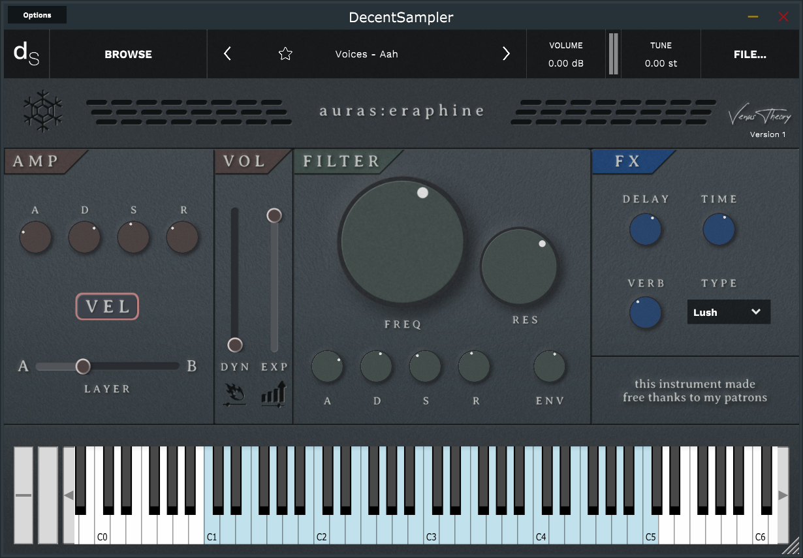Toggle the VEL velocity button
The height and width of the screenshot is (558, 803).
(108, 306)
